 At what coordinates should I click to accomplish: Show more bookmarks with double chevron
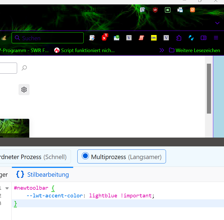(x=162, y=50)
